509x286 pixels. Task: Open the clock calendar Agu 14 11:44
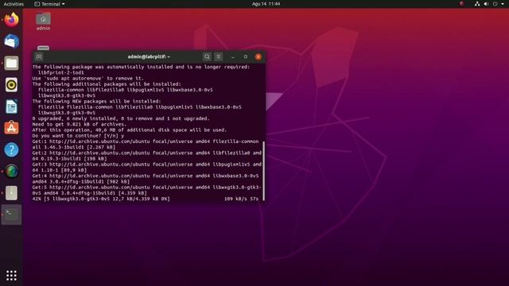[x=266, y=4]
